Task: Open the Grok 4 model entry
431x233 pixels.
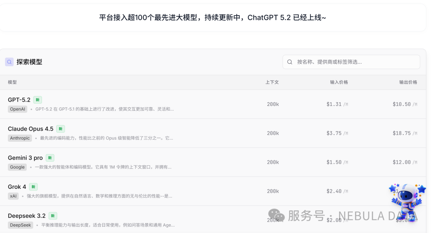Action: tap(213, 191)
